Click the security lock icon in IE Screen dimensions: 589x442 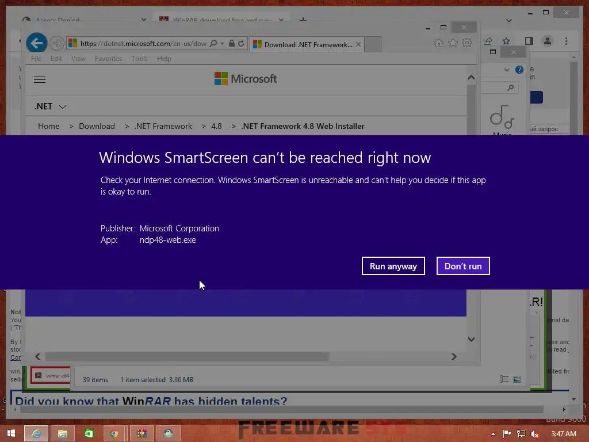232,43
